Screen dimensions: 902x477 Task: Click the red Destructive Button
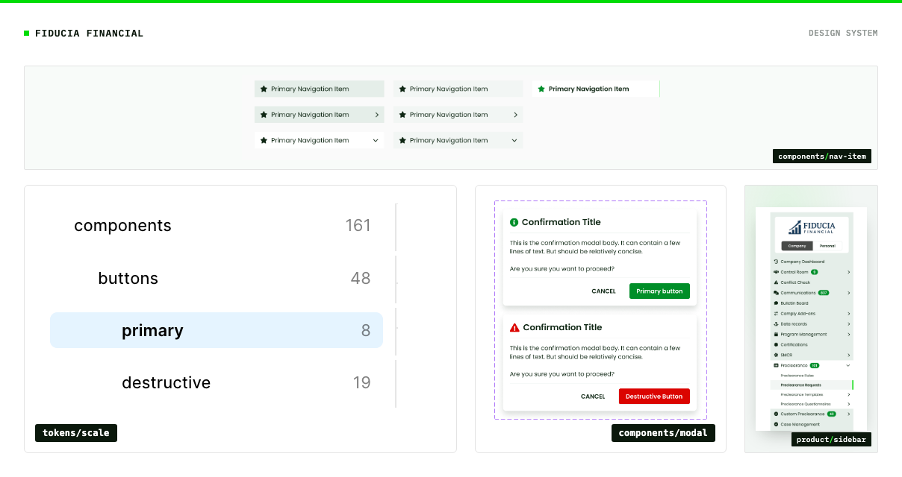[654, 397]
